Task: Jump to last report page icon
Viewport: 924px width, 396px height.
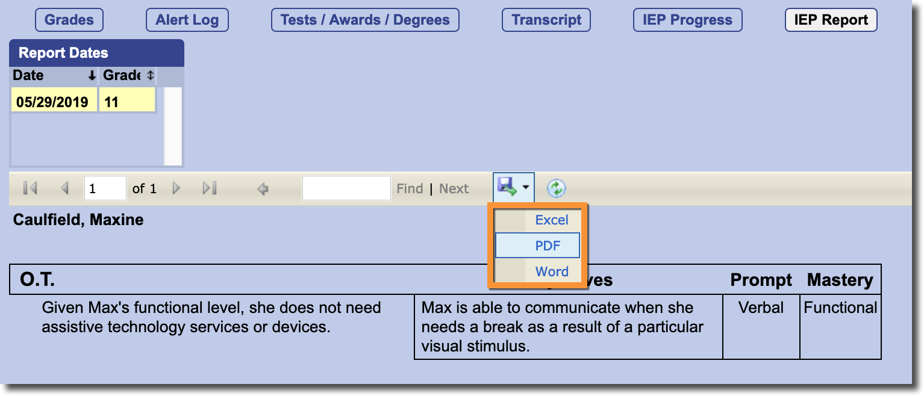Action: tap(210, 189)
